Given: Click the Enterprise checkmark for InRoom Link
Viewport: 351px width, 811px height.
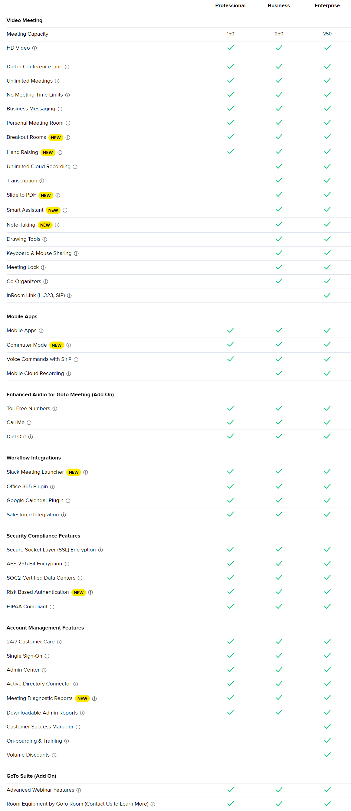Looking at the screenshot, I should tap(327, 295).
